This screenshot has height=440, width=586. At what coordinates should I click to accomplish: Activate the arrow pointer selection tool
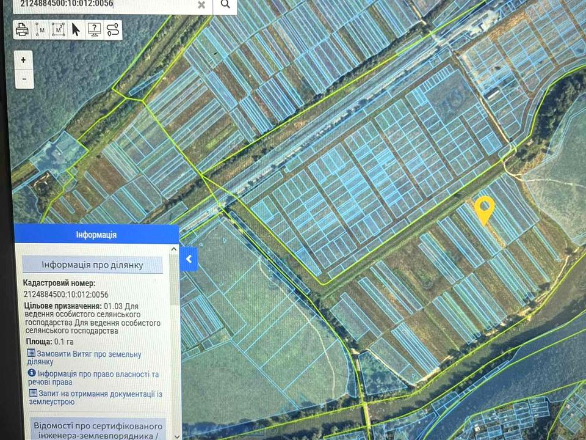point(76,29)
